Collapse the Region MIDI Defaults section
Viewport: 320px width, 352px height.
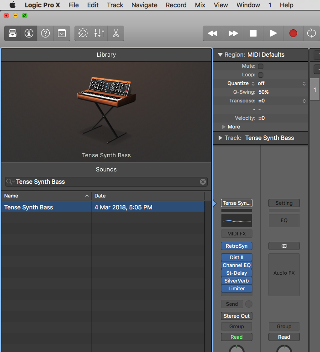pyautogui.click(x=220, y=54)
